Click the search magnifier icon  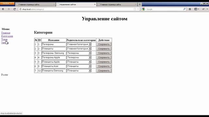click(x=184, y=9)
